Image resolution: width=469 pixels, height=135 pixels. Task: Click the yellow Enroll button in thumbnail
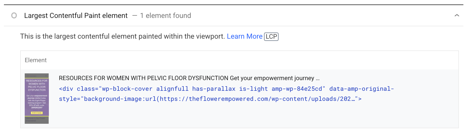click(x=37, y=113)
